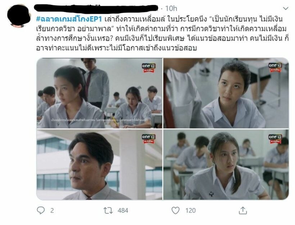Image resolution: width=295 pixels, height=225 pixels.
Task: Click the 10h timestamp link
Action: click(x=171, y=8)
